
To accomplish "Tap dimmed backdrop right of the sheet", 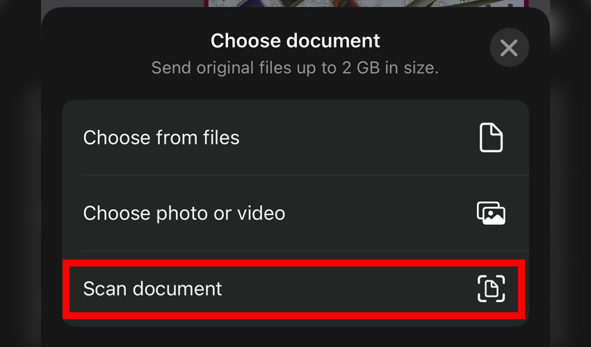I will point(570,173).
